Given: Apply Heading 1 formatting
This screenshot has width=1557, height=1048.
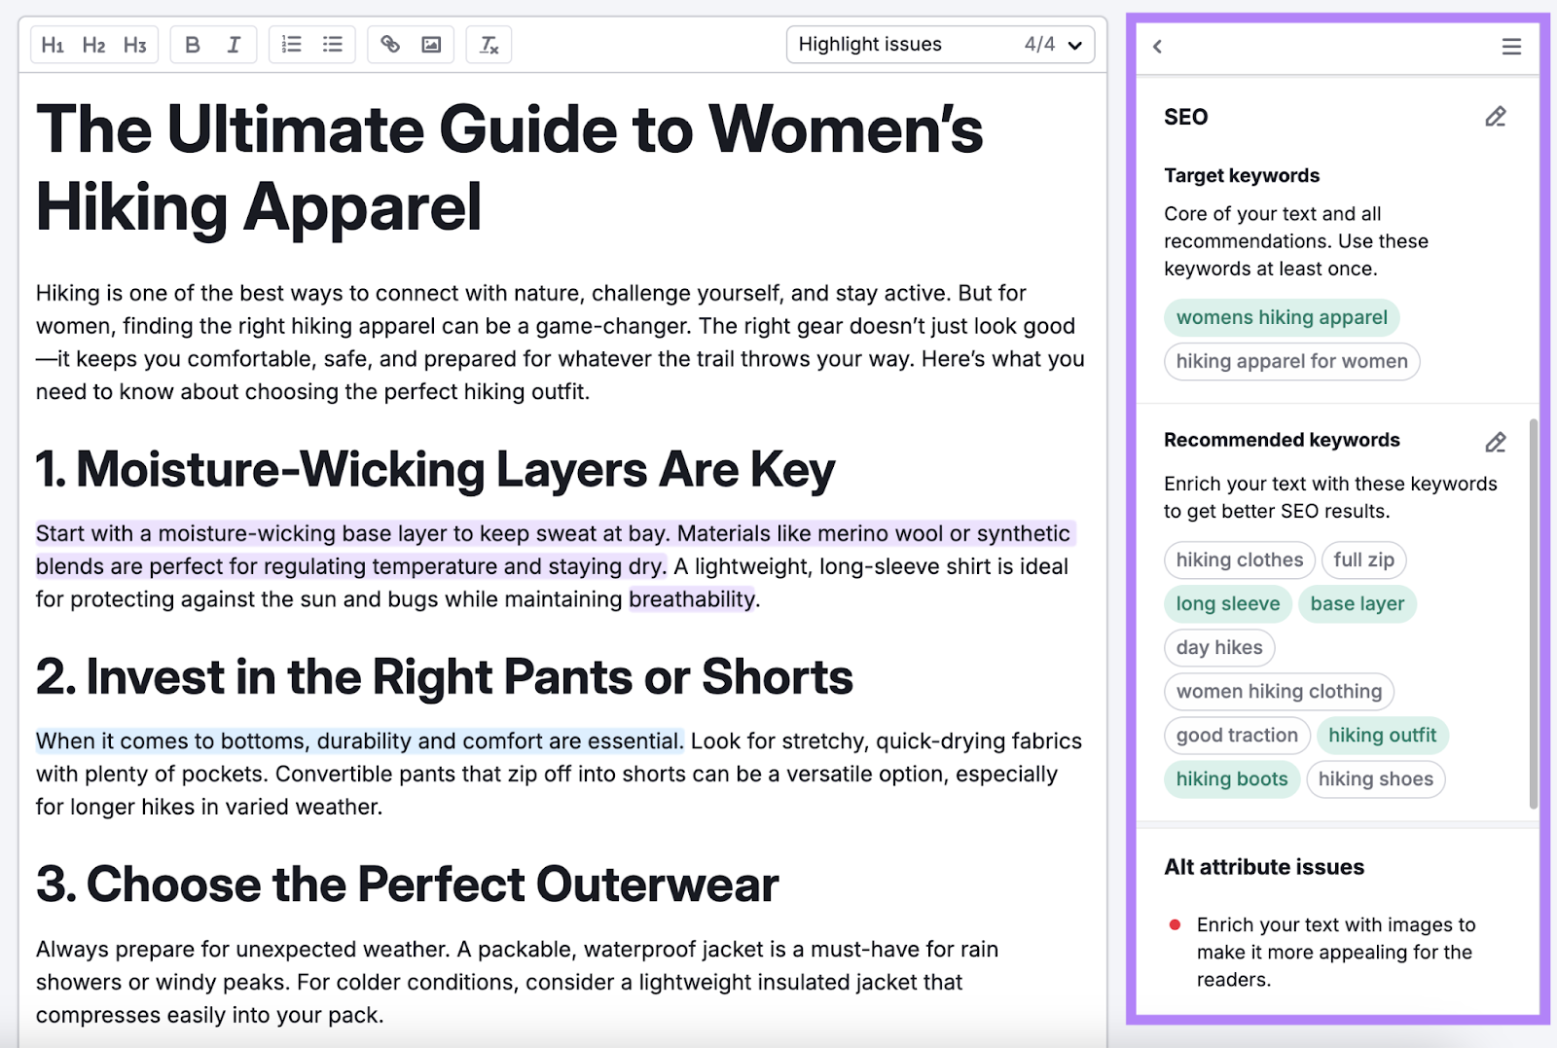Looking at the screenshot, I should pyautogui.click(x=54, y=44).
